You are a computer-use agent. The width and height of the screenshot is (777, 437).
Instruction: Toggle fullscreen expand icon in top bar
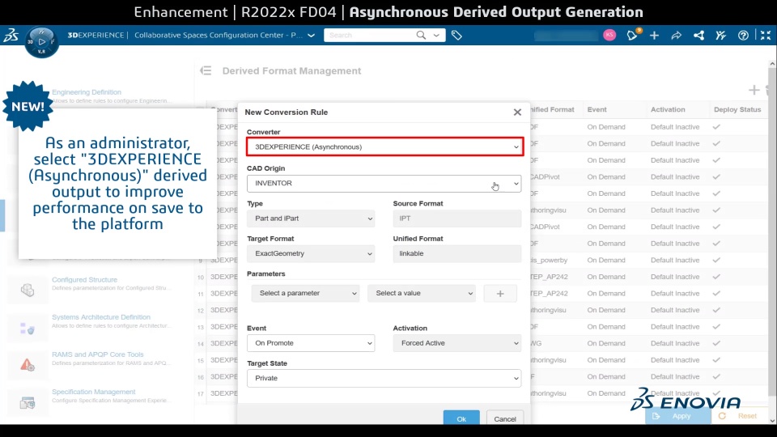pyautogui.click(x=766, y=35)
